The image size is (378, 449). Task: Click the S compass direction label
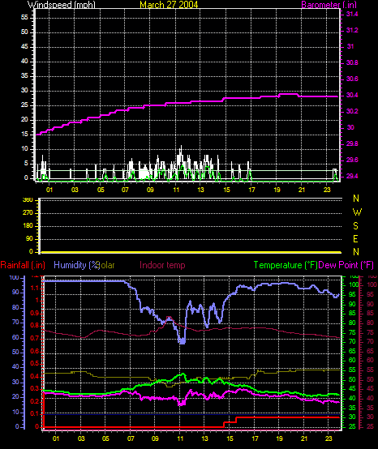pyautogui.click(x=355, y=225)
